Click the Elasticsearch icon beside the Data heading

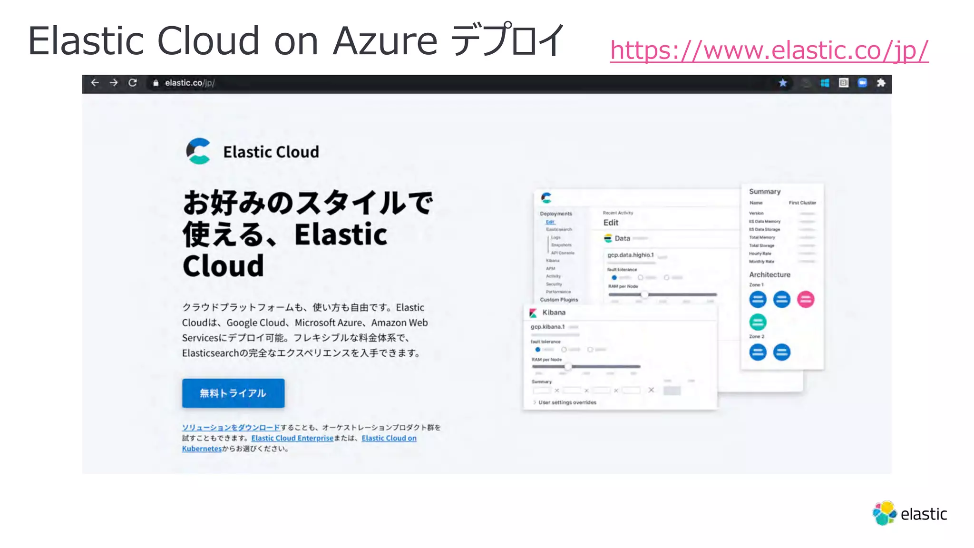pyautogui.click(x=608, y=238)
